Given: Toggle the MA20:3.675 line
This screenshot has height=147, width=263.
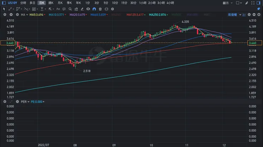Looking at the screenshot, I should point(78,15).
